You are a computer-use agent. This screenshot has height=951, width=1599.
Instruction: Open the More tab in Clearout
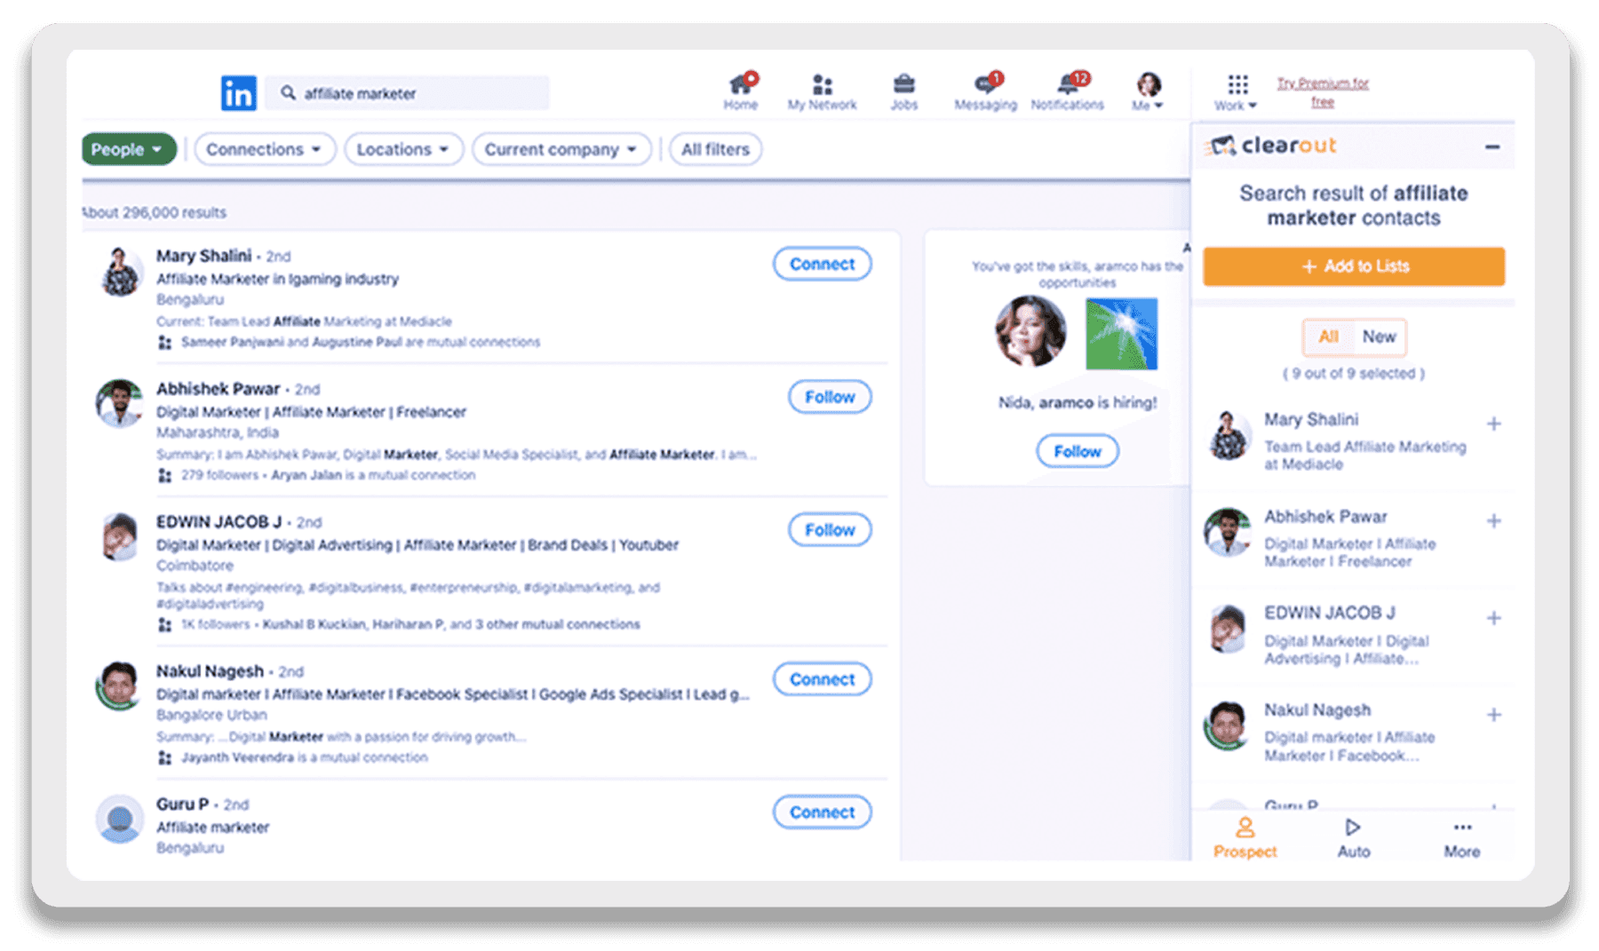[1461, 838]
